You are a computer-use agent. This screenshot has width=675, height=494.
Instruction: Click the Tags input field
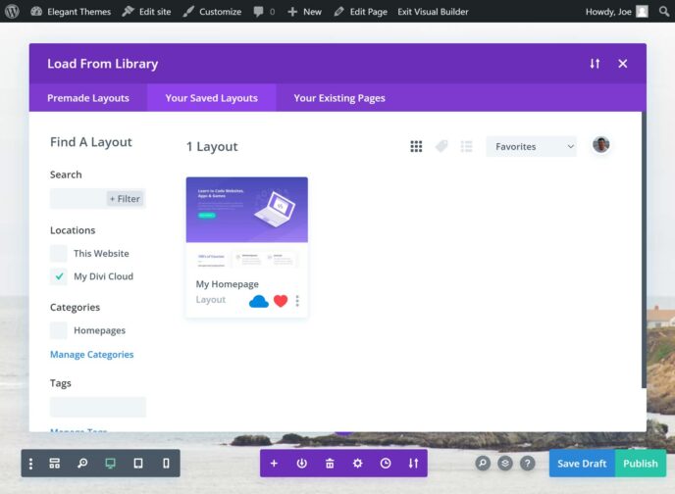98,407
